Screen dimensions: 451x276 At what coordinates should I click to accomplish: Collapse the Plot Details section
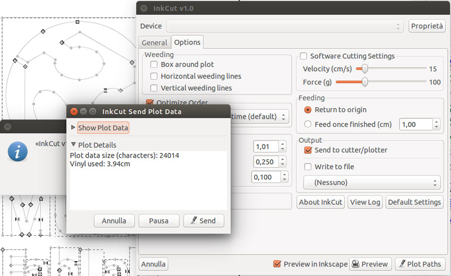pos(73,144)
